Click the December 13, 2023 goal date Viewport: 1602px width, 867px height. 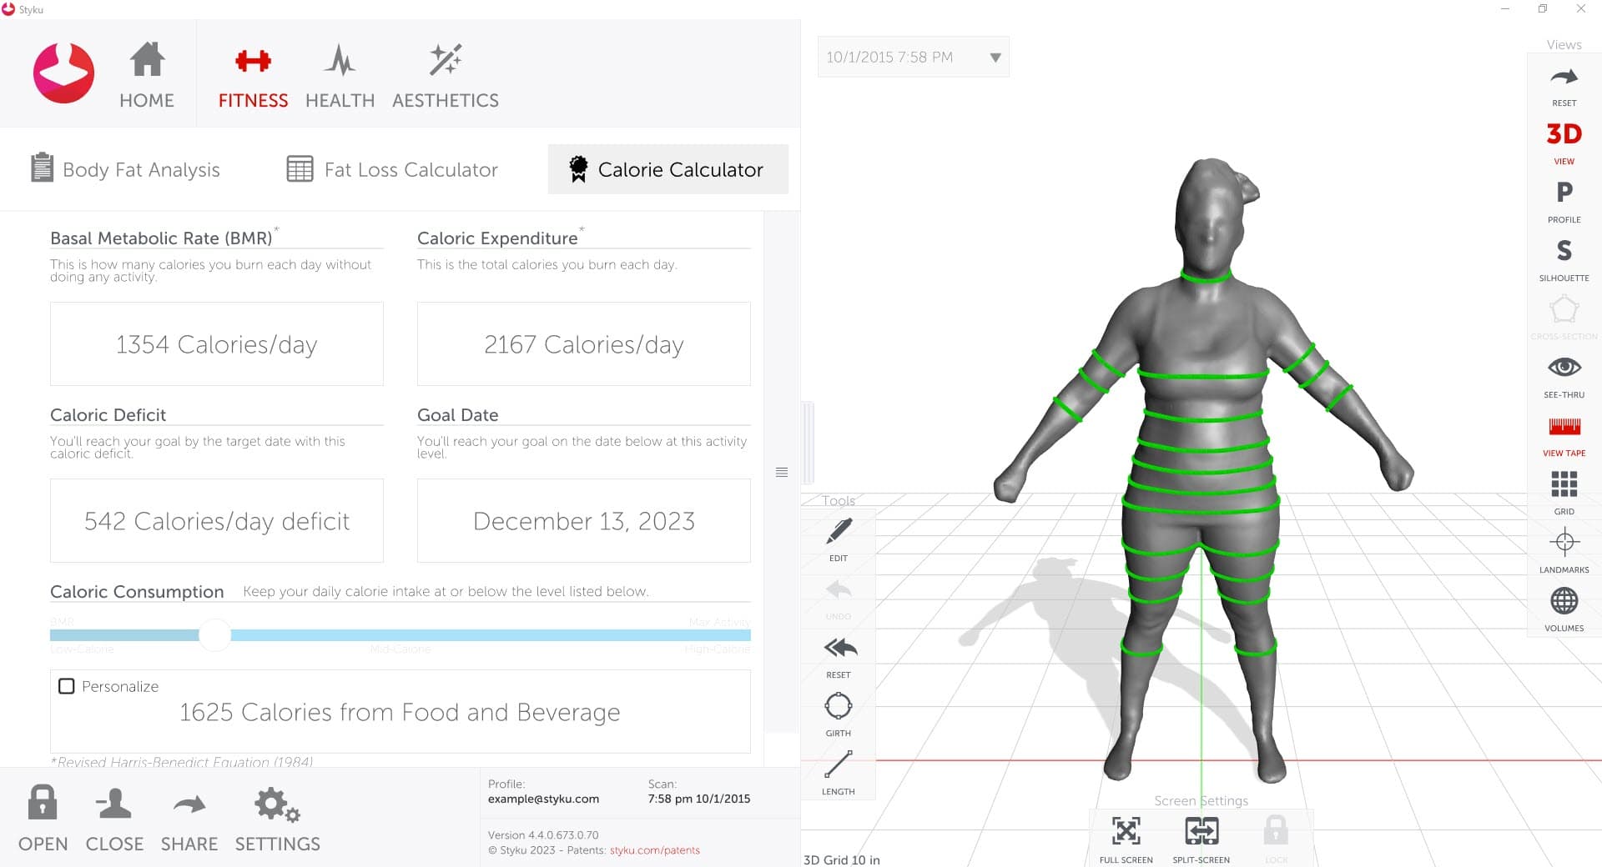[584, 521]
